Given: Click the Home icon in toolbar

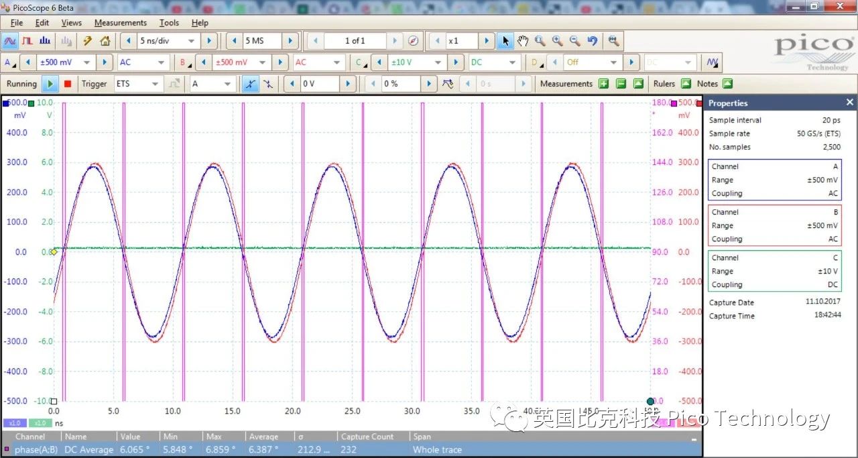Looking at the screenshot, I should click(105, 41).
